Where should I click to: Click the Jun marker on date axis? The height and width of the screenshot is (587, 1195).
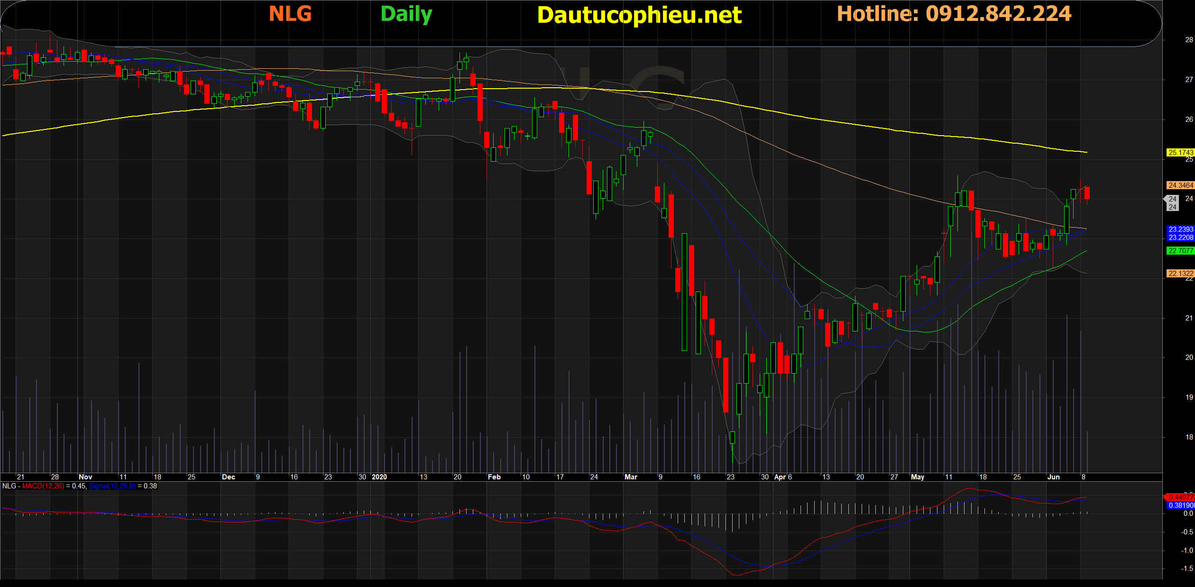pyautogui.click(x=1053, y=477)
